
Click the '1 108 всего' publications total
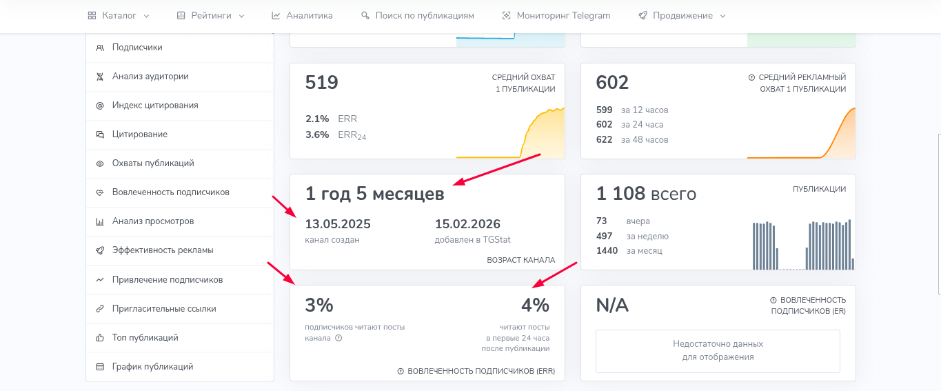pos(647,194)
